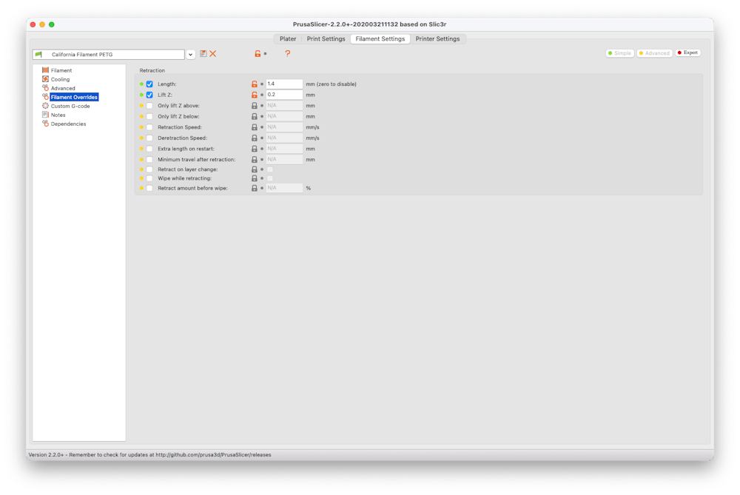Select the Filament Settings tab
740x495 pixels.
pyautogui.click(x=380, y=38)
